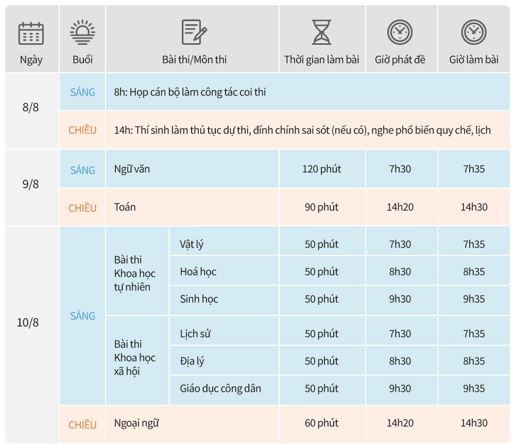Viewport: 515px width, 447px height.
Task: Click the 10/8 date cell
Action: coord(28,323)
